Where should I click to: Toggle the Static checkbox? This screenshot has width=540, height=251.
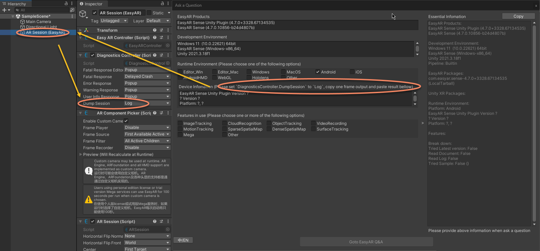[x=149, y=13]
